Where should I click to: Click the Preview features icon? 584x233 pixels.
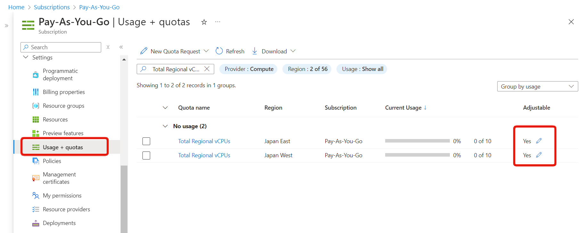36,133
